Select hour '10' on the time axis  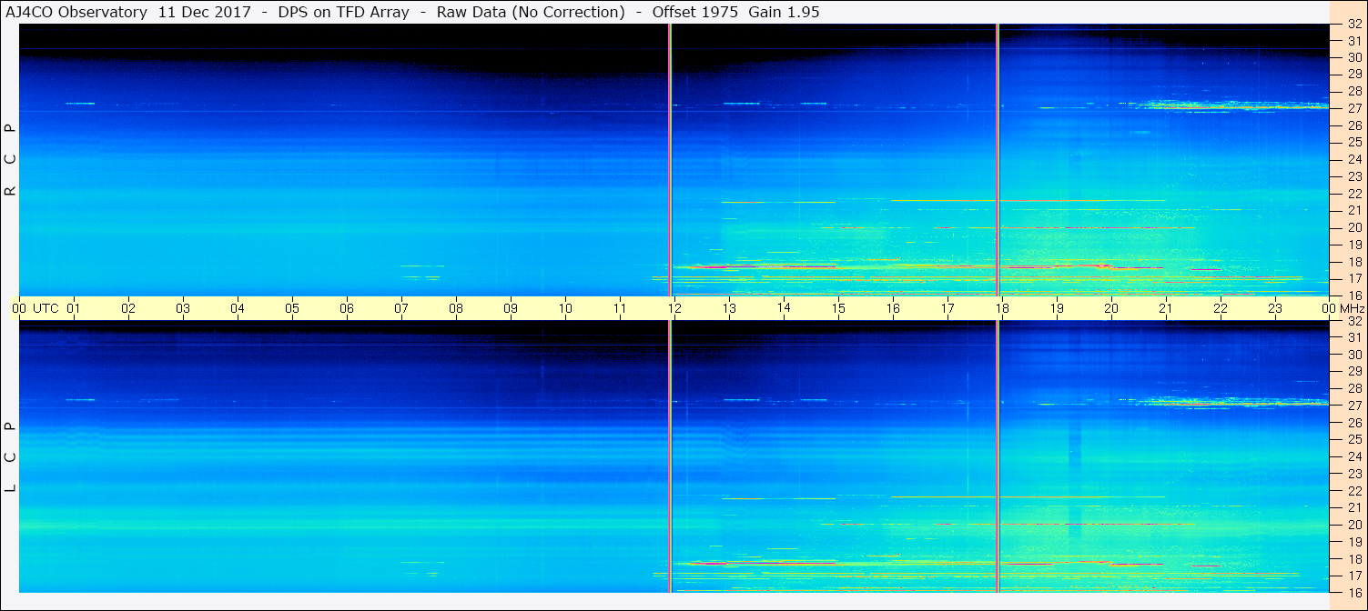tap(565, 308)
